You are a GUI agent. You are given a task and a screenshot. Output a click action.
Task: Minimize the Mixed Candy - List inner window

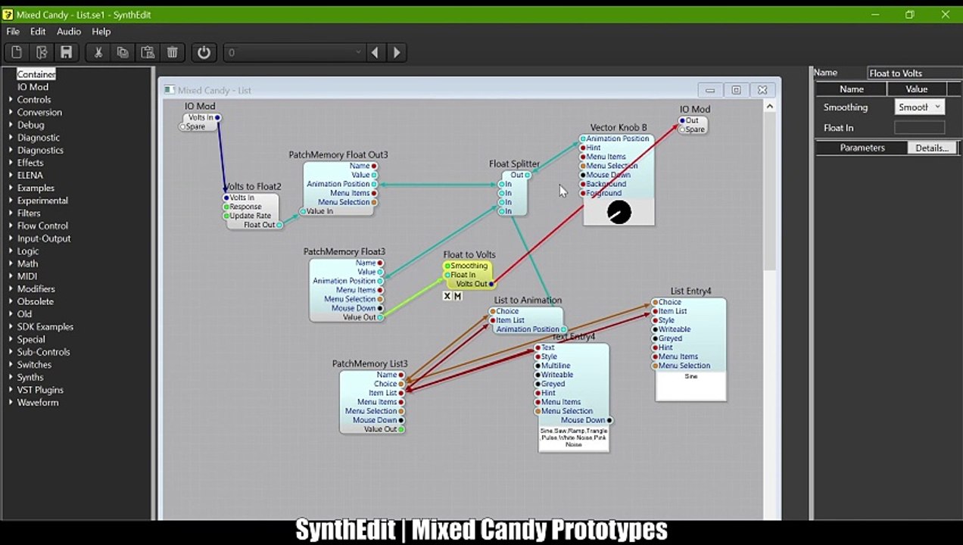(x=710, y=90)
